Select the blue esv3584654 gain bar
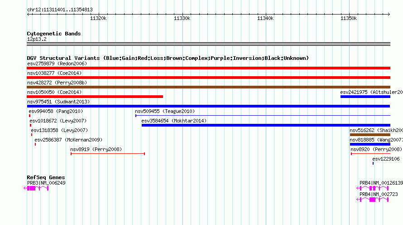The image size is (403, 225). 266,125
